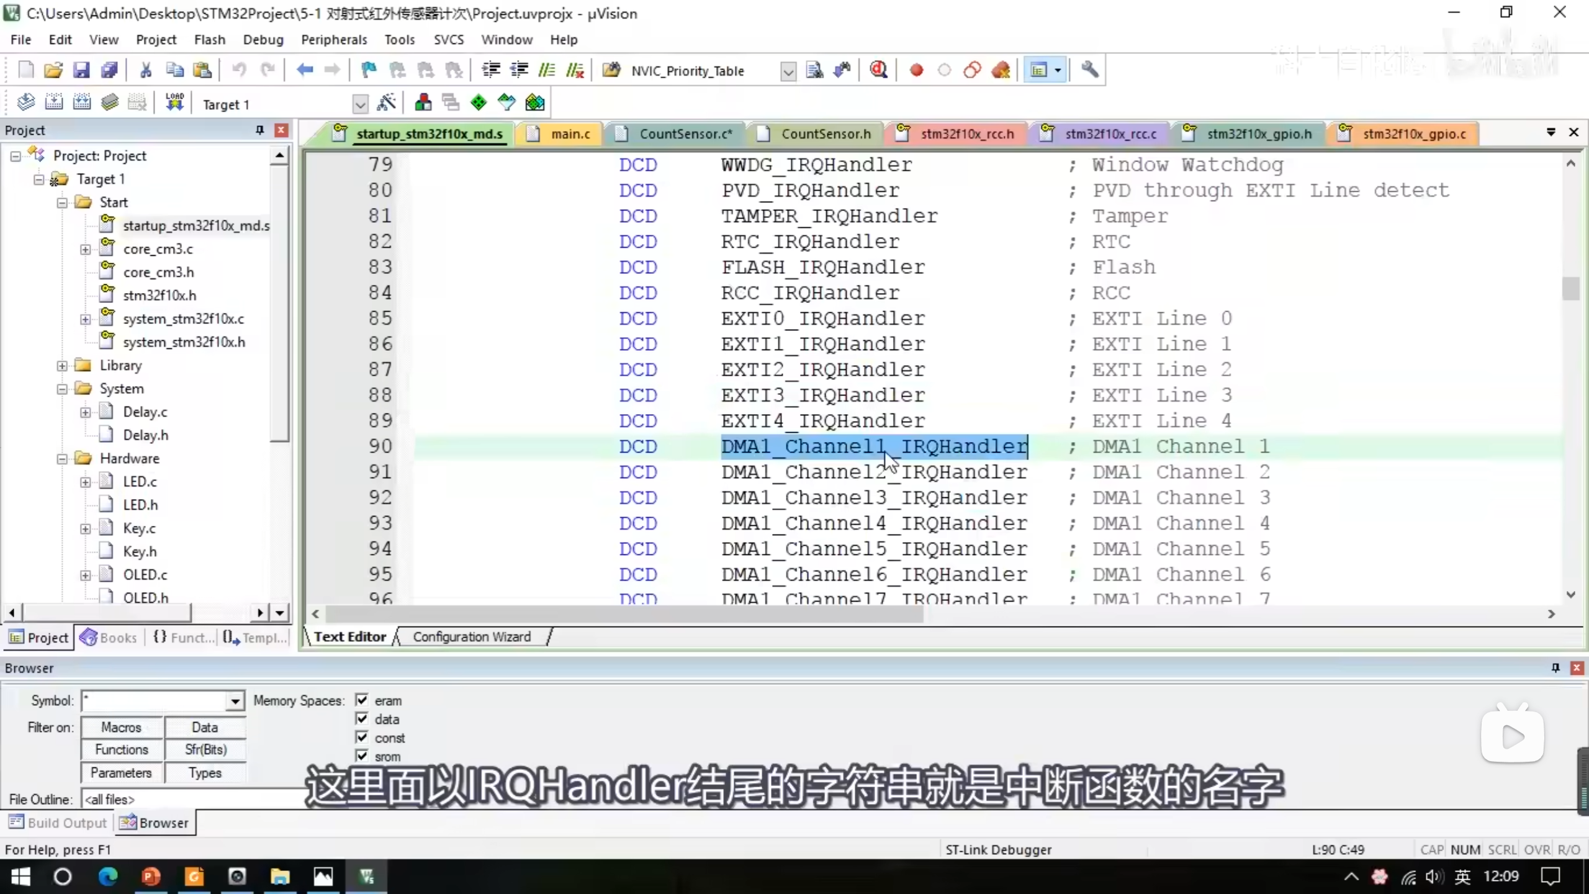Open the Symbol combo box dropdown
This screenshot has height=894, width=1589.
[235, 702]
